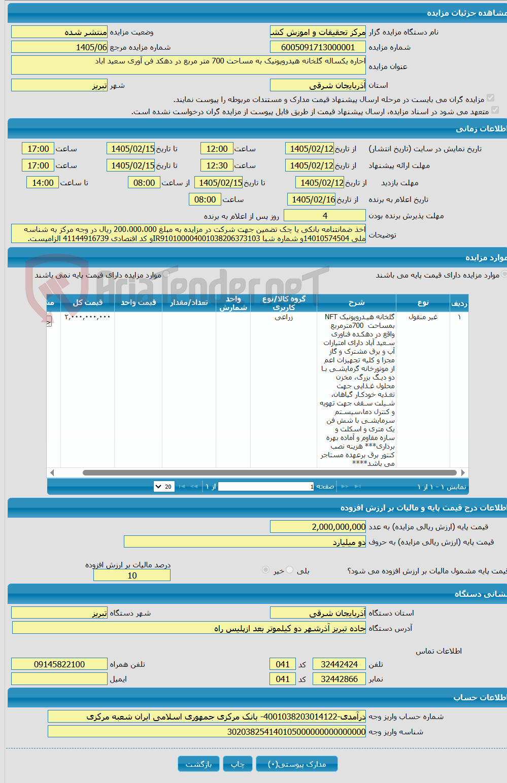This screenshot has height=783, width=507.
Task: Click the empty email field
Action: pyautogui.click(x=59, y=679)
